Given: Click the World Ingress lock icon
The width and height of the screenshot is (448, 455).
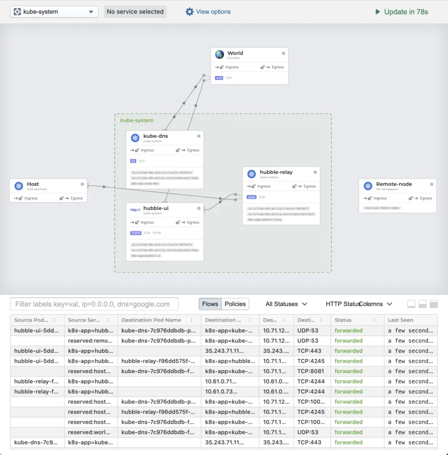Looking at the screenshot, I should coord(222,67).
